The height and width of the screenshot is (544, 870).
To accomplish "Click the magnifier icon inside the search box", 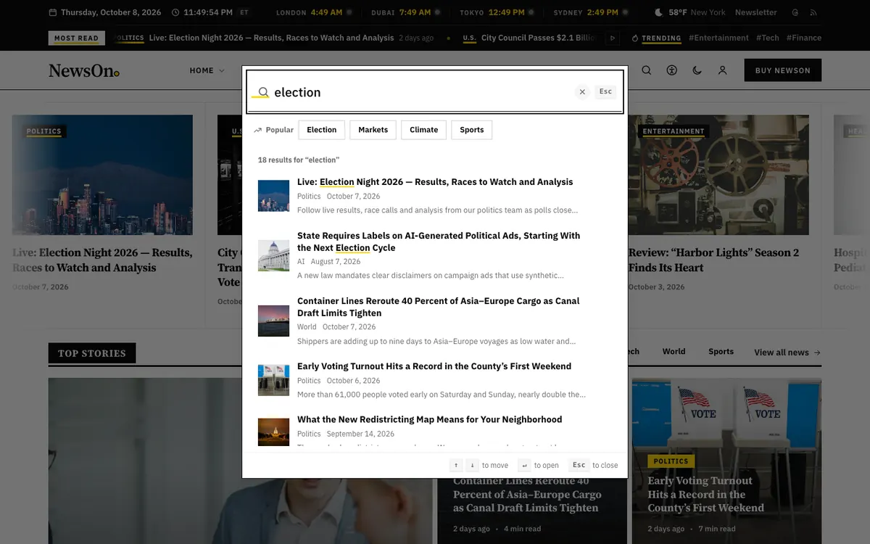I will click(264, 92).
